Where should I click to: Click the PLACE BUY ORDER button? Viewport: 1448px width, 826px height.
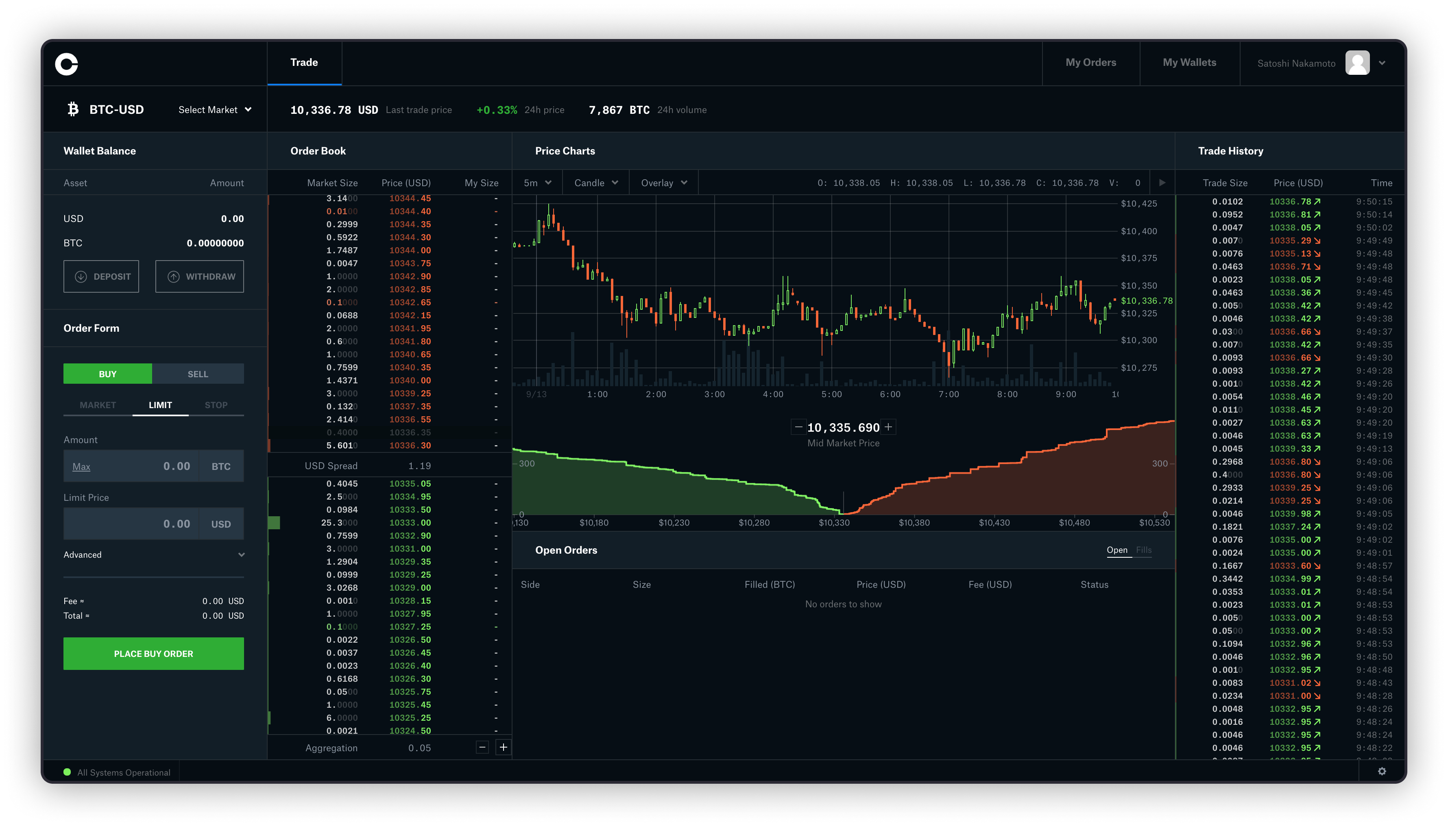tap(154, 653)
